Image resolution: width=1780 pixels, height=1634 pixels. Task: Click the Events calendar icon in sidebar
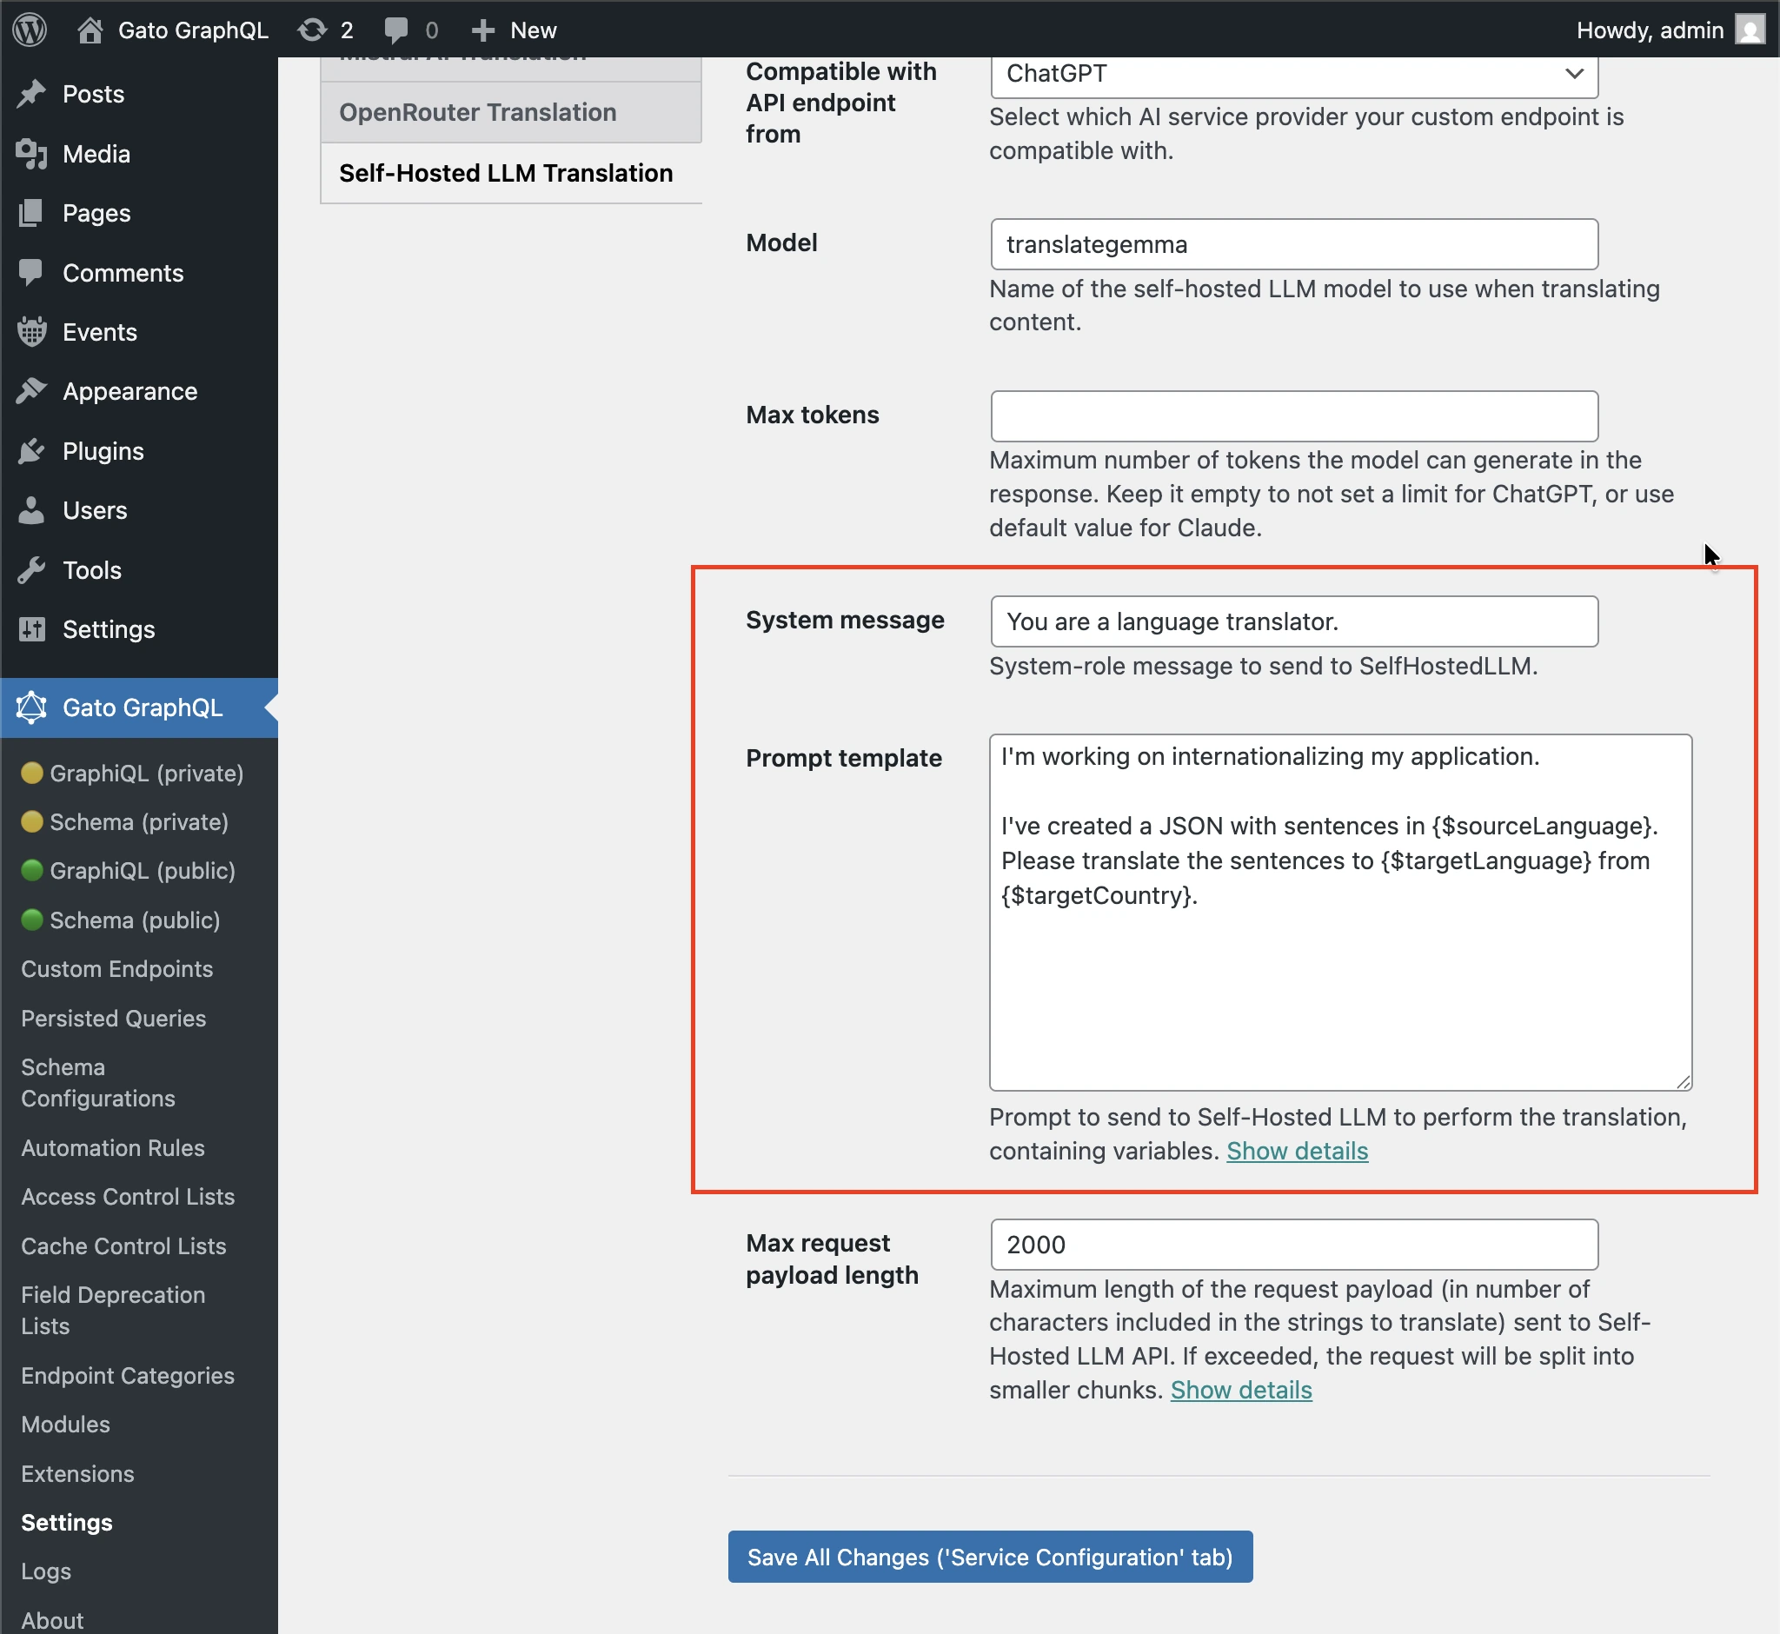click(32, 331)
